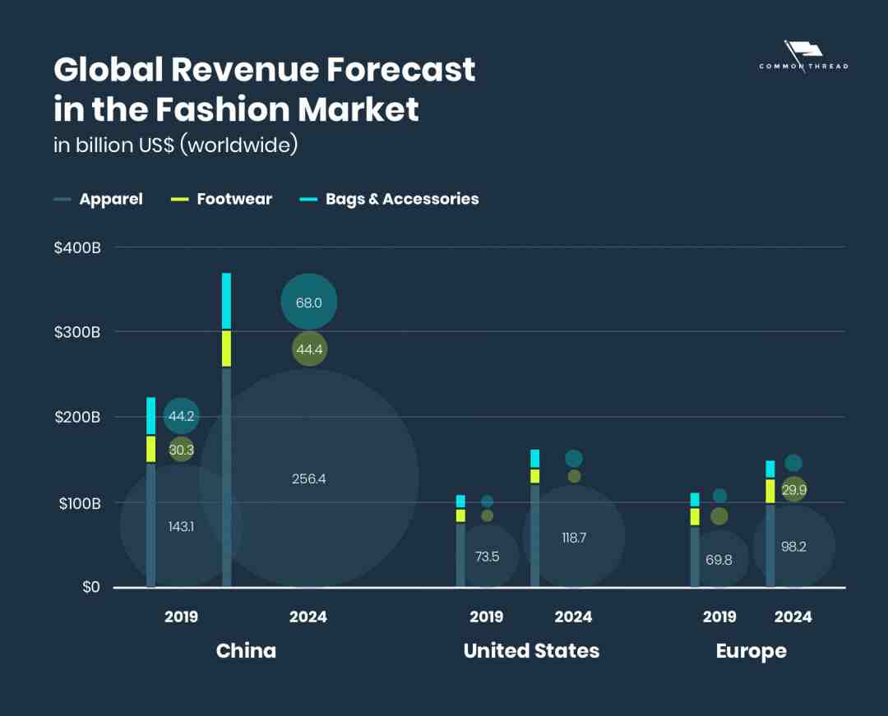The width and height of the screenshot is (888, 716).
Task: Click the 'Europe' region label
Action: (x=751, y=652)
